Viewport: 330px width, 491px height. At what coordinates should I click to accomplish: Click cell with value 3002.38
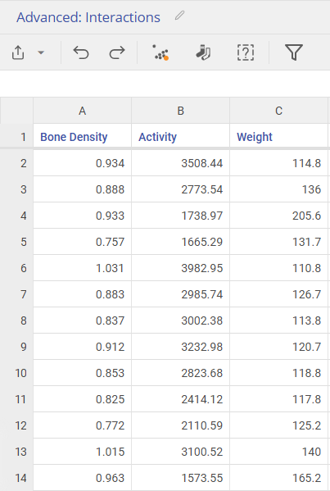[x=180, y=321]
